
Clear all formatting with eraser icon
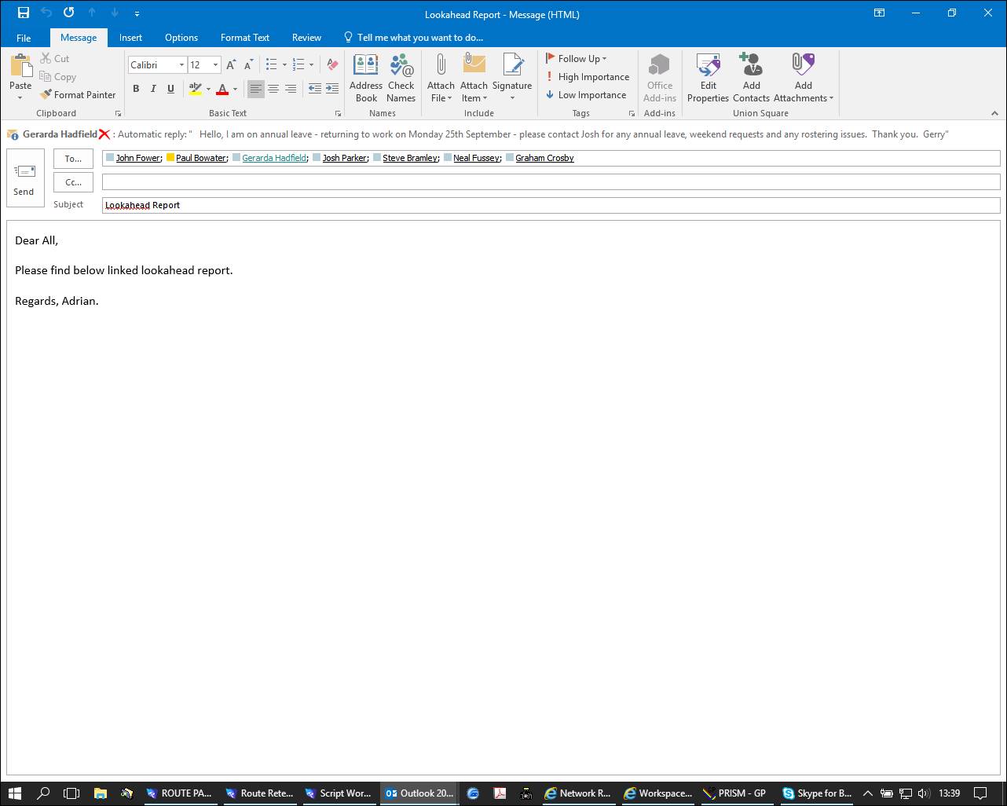pyautogui.click(x=332, y=64)
